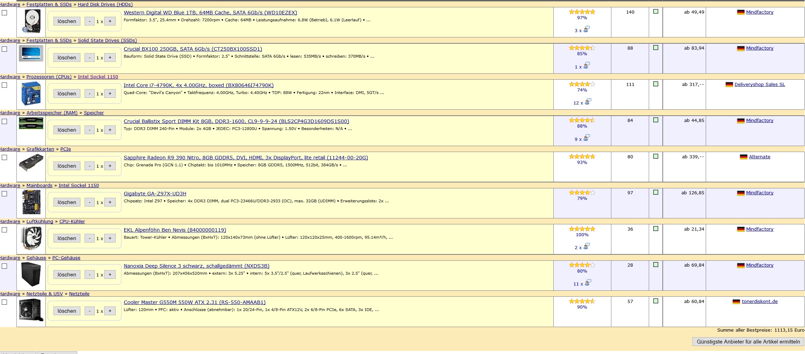The height and width of the screenshot is (354, 805).
Task: Tick the selection checkbox for the Sapphire Radeon R9 390
Action: point(5,157)
